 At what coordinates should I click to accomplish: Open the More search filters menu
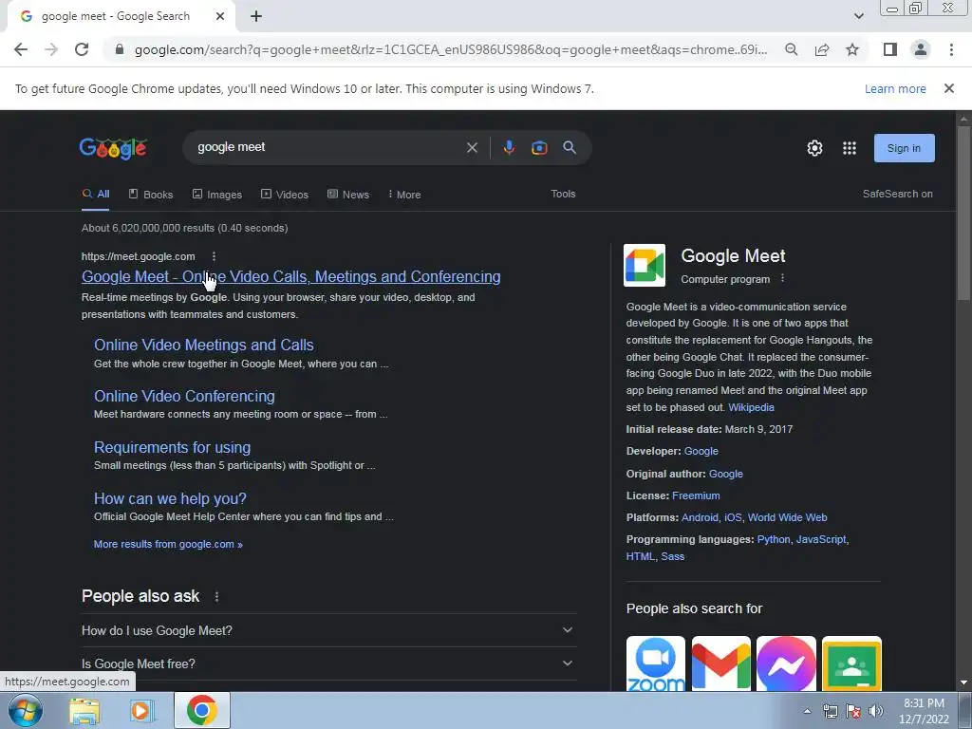point(404,195)
